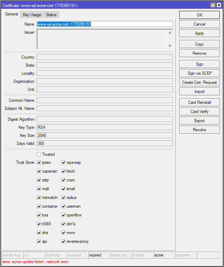Toggle the container trust store checkbox
This screenshot has width=224, height=267.
pos(39,206)
